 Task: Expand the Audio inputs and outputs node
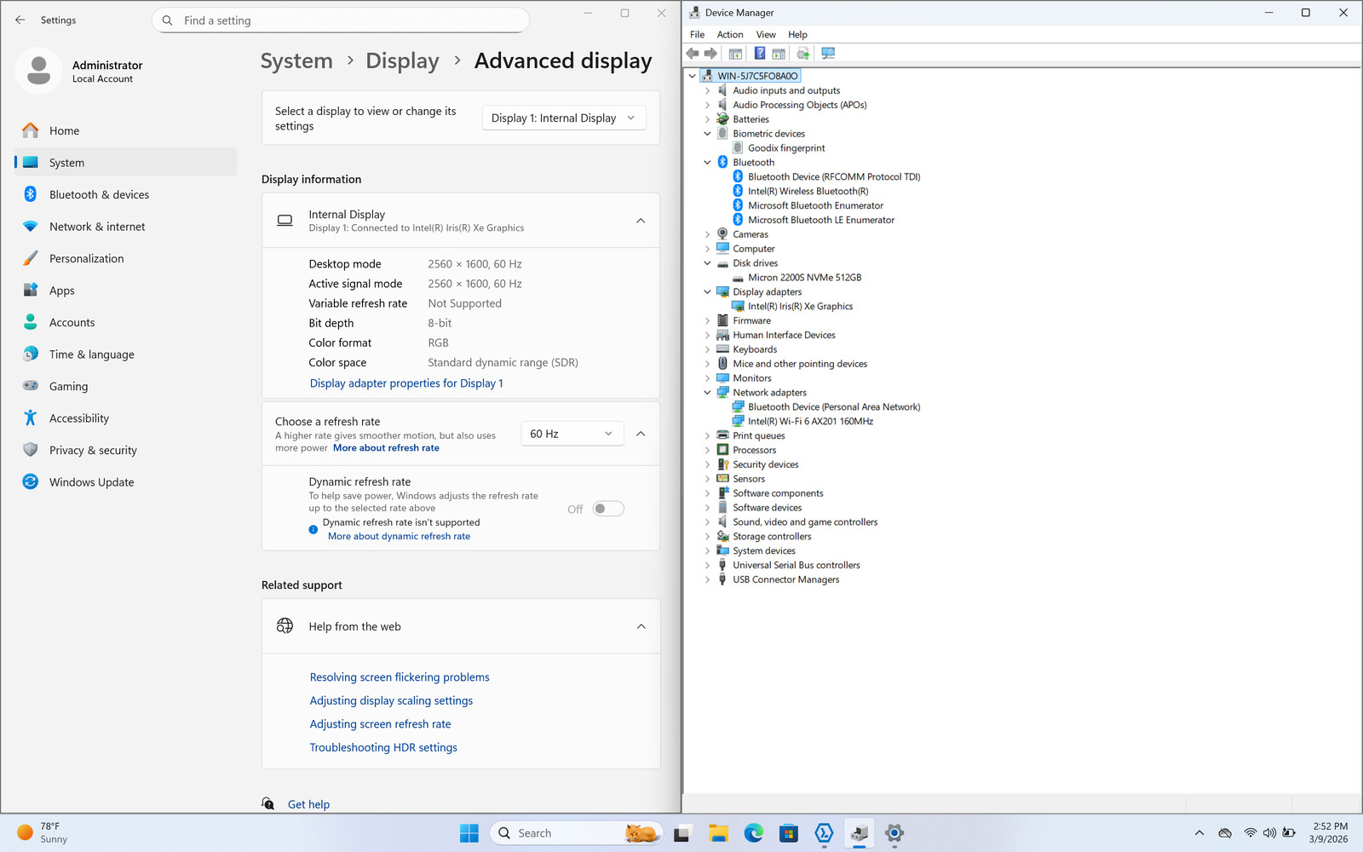click(707, 91)
